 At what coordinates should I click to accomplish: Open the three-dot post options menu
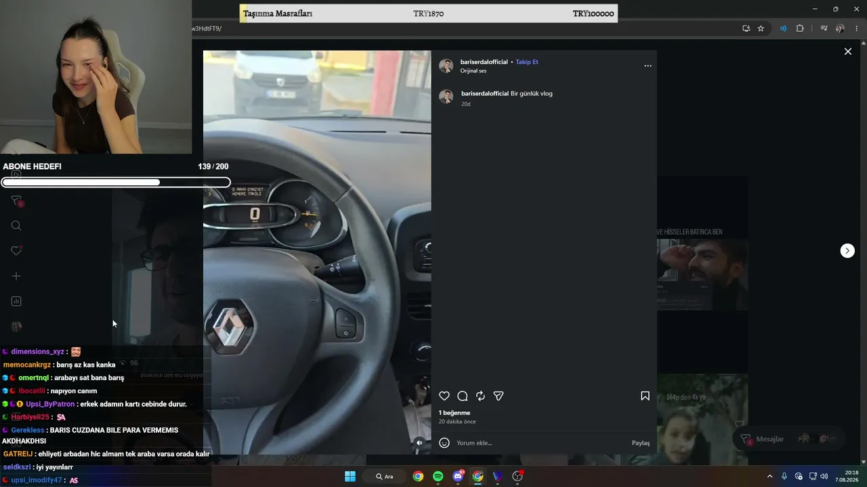[648, 66]
